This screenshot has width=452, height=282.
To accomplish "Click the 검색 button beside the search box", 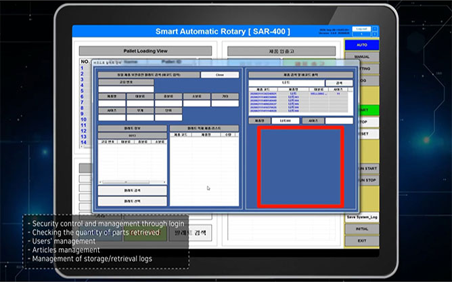I will pos(339,83).
